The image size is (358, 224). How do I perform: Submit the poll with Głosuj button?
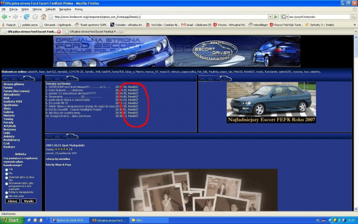point(12,201)
